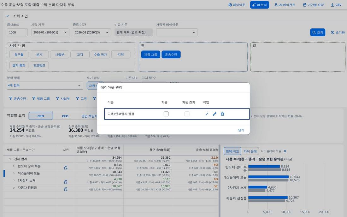Image resolution: width=347 pixels, height=217 pixels.
Task: Select the 수출 국가 dimension chip
Action: coord(100,55)
